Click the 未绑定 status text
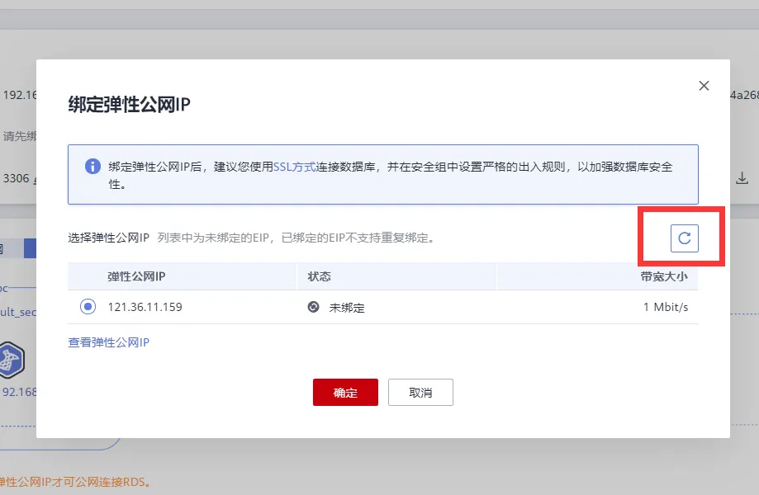The height and width of the screenshot is (495, 759). (347, 308)
